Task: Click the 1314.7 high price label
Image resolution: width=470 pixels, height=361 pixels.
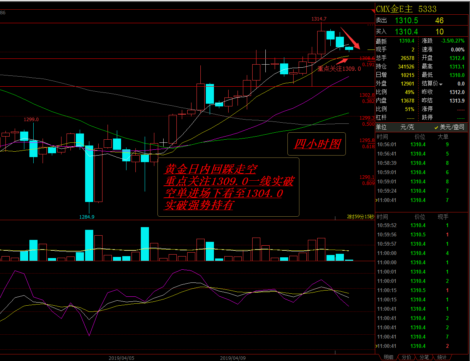Action: tap(319, 19)
